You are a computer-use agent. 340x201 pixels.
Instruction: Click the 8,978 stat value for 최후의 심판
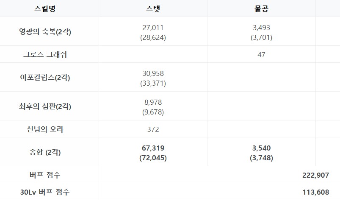pos(153,103)
